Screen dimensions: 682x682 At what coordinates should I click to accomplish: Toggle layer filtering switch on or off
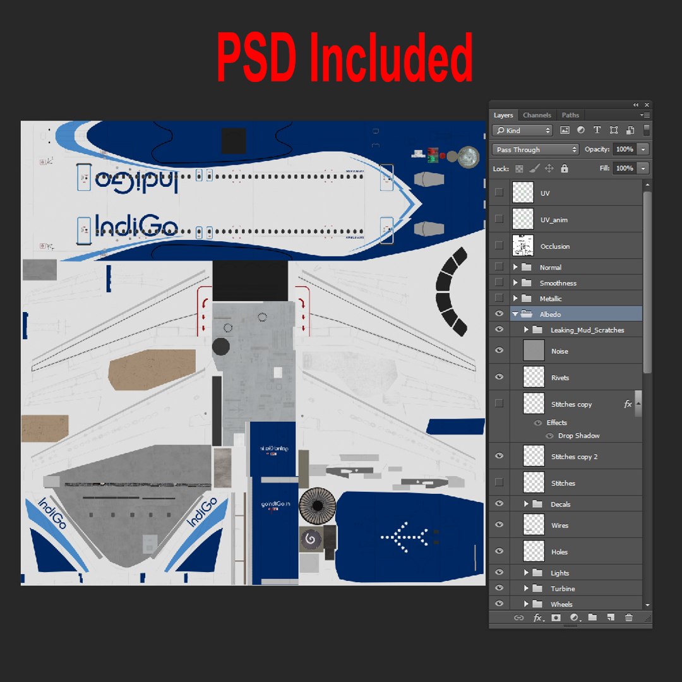pos(647,130)
